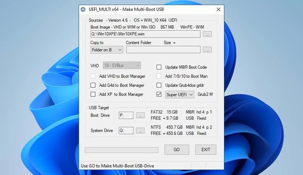The height and width of the screenshot is (175, 303).
Task: Close the UEFI_MULTI window
Action: [219, 9]
